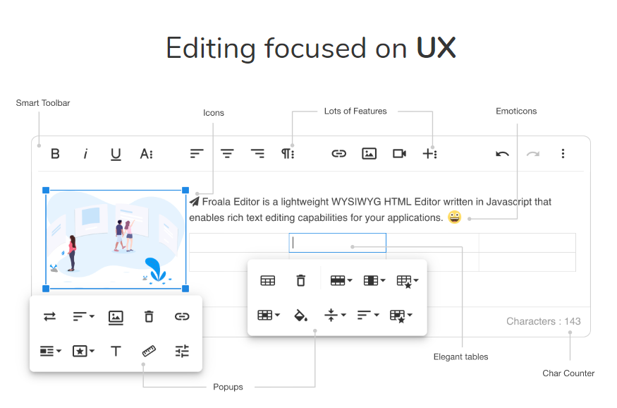Open cell horizontal align dropdown
This screenshot has width=617, height=408.
click(x=368, y=315)
